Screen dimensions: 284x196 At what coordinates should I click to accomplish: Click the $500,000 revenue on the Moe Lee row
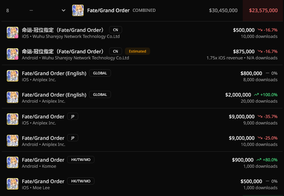251,181
